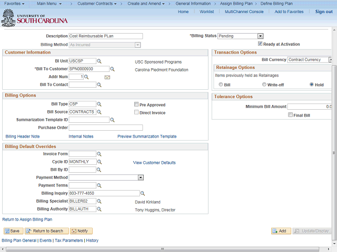
Task: Click the Return to Search button
Action: (x=47, y=231)
